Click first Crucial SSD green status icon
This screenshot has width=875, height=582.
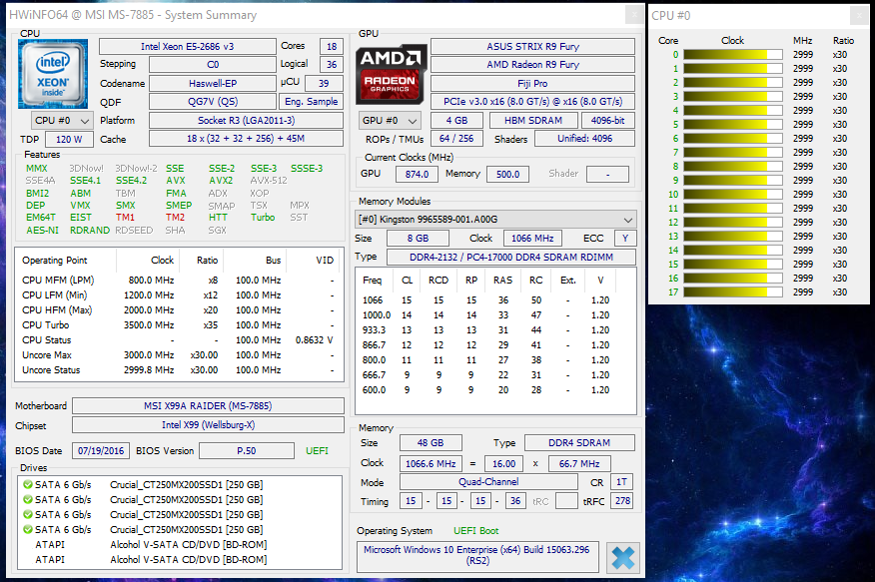27,484
